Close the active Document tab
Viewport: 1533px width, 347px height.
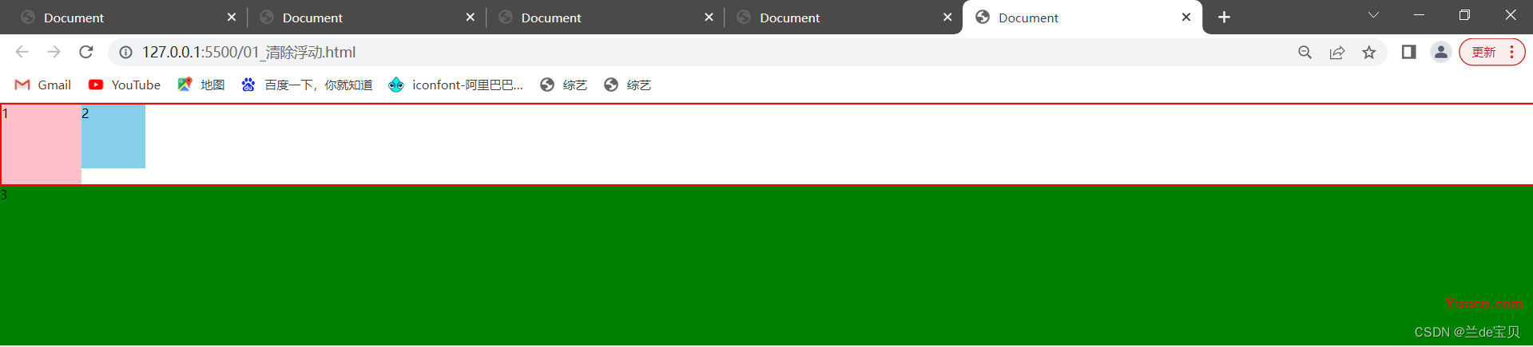(1186, 17)
